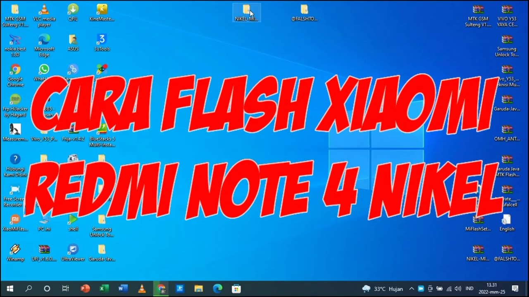The width and height of the screenshot is (529, 297).
Task: Launch BlueStacks 5 Multi-Instance shortcut
Action: point(102,136)
